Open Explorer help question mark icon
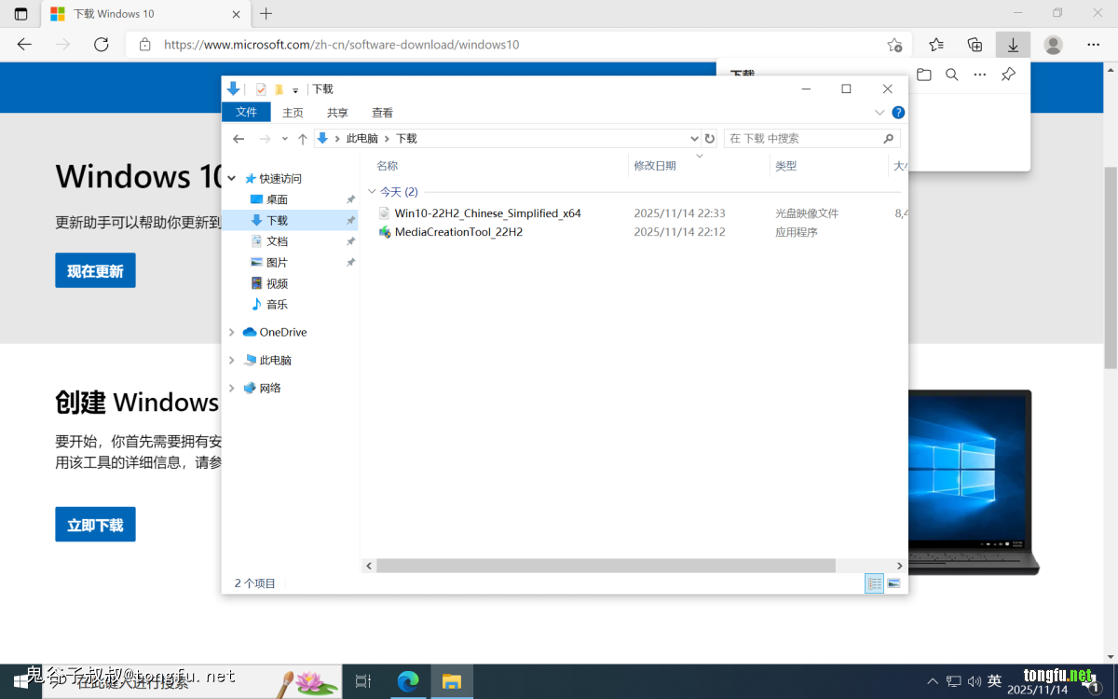This screenshot has width=1118, height=699. 898,113
